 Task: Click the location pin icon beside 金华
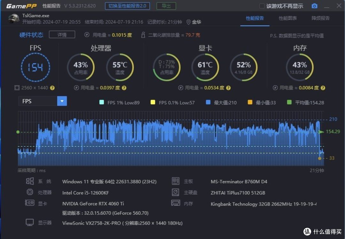tap(188, 22)
